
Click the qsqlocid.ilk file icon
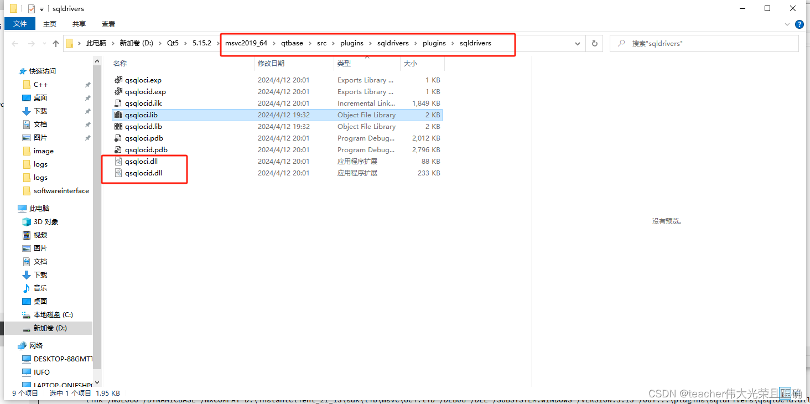pyautogui.click(x=118, y=103)
